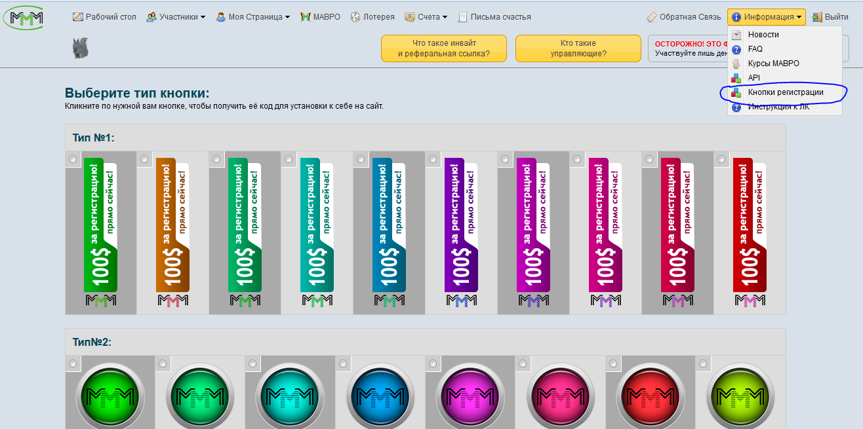
Task: Click the Обратная Связь feedback icon
Action: tap(651, 17)
